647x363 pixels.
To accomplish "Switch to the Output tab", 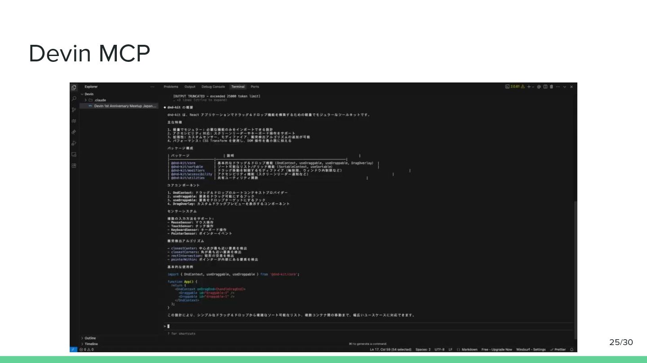I will 190,86.
